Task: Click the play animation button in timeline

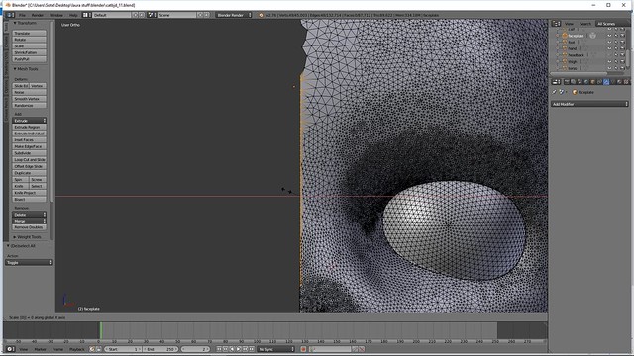Action: click(x=239, y=349)
